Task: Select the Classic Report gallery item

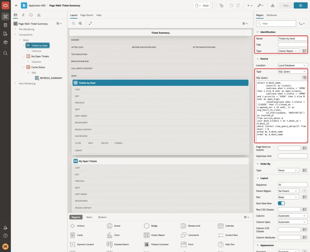Action: click(154, 235)
